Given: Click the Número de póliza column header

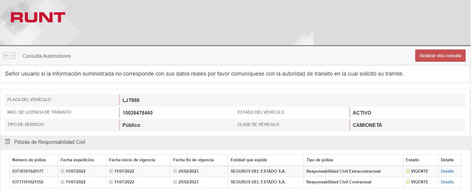Looking at the screenshot, I should pos(29,160).
